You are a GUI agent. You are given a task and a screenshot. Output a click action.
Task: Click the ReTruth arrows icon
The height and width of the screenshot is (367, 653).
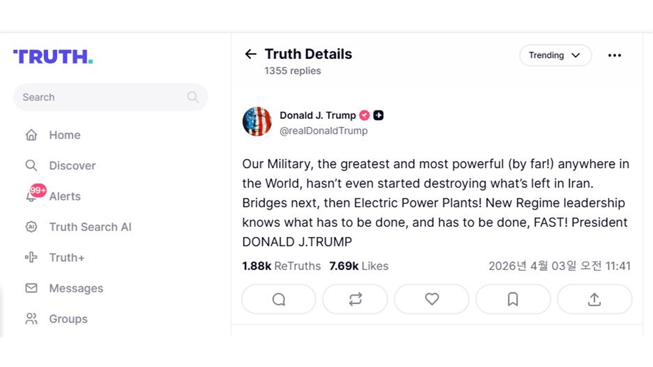pyautogui.click(x=355, y=299)
